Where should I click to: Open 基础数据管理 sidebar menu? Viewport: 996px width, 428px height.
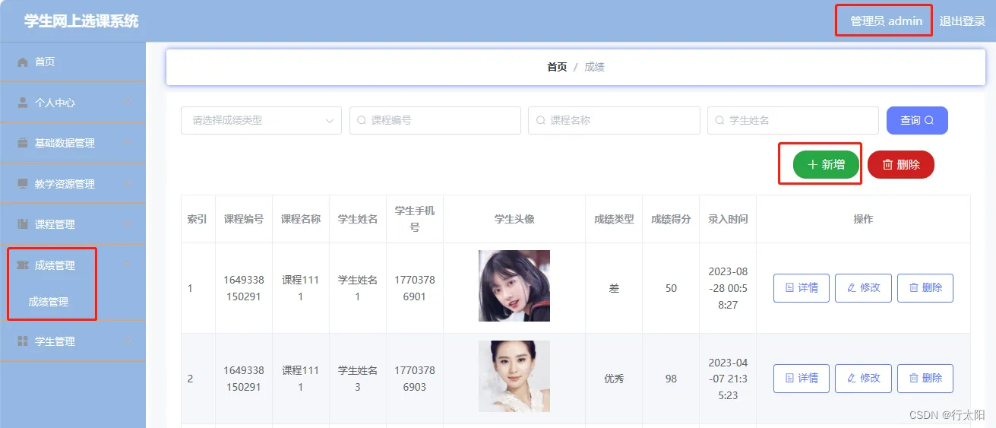(73, 143)
